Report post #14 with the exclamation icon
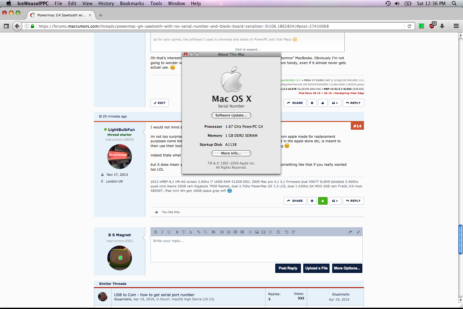The image size is (463, 309). [312, 201]
